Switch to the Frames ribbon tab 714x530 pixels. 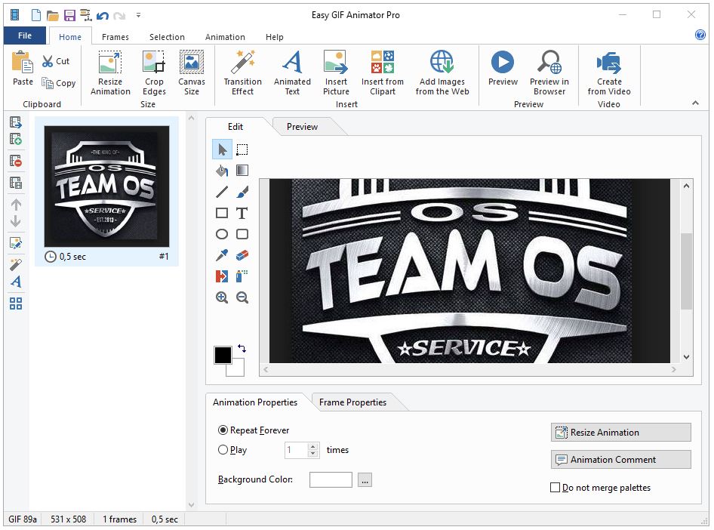pyautogui.click(x=115, y=37)
